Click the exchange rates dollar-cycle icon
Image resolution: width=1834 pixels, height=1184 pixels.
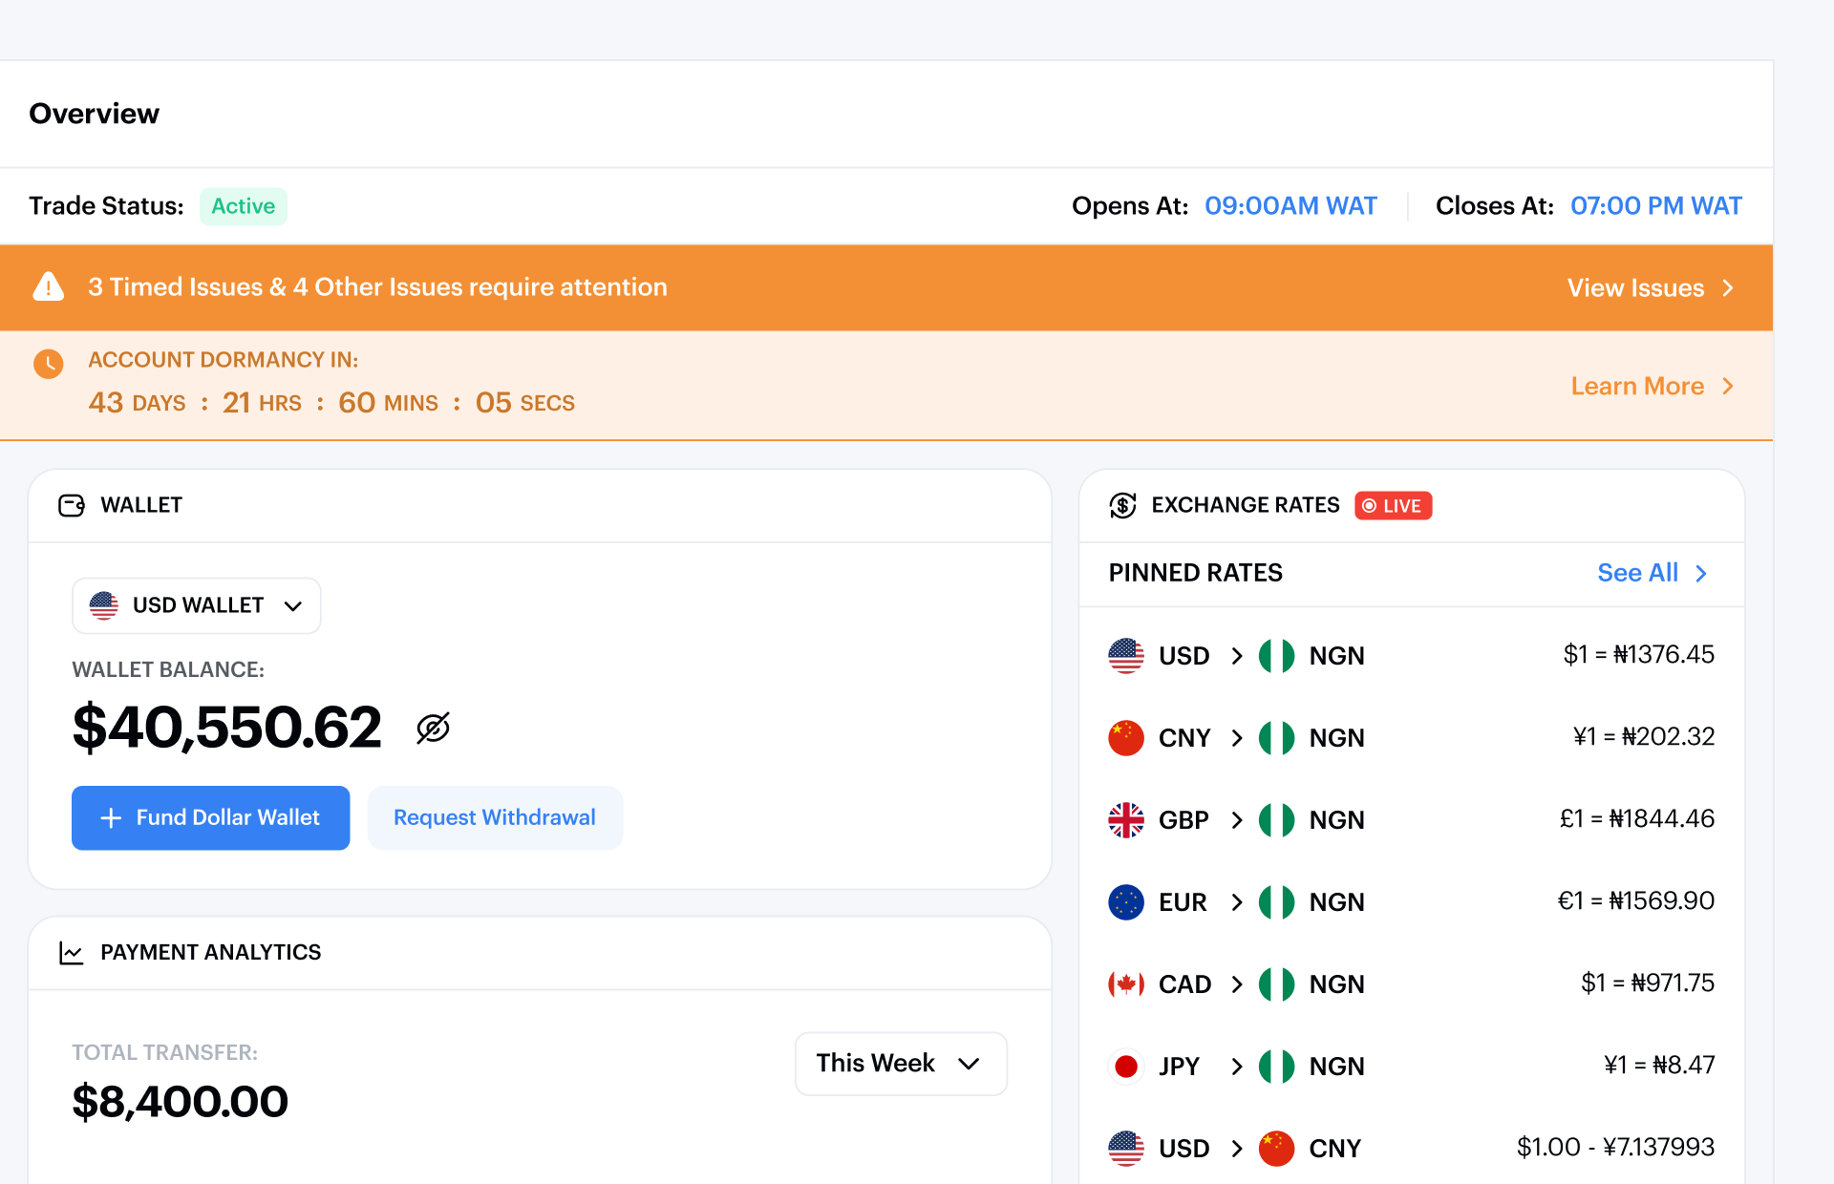tap(1123, 505)
